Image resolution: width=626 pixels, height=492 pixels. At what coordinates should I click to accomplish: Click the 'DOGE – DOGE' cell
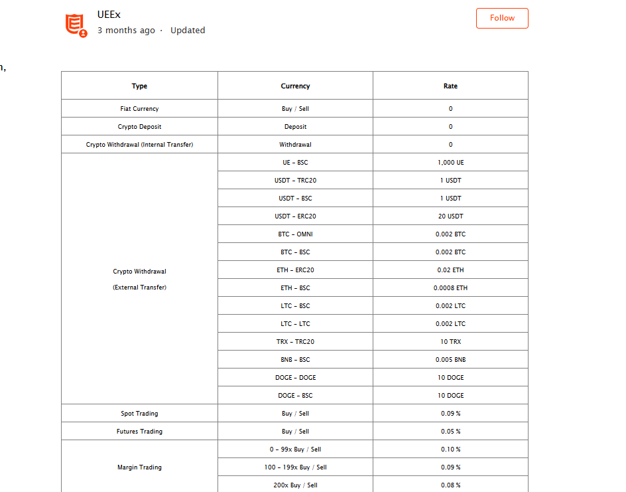(295, 378)
